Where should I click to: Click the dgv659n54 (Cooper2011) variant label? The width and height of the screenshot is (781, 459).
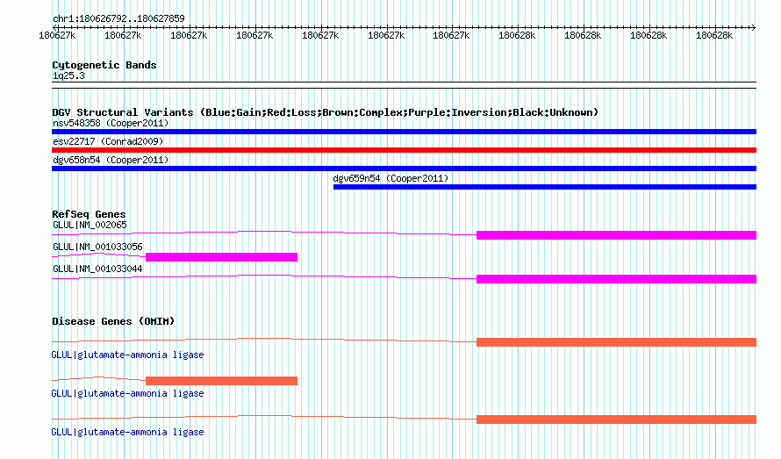(x=390, y=178)
